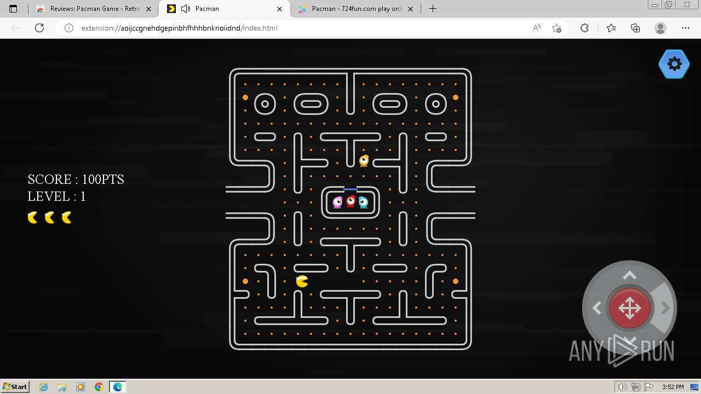This screenshot has height=394, width=701.
Task: Tap the left arrow on the d-pad
Action: (x=597, y=309)
